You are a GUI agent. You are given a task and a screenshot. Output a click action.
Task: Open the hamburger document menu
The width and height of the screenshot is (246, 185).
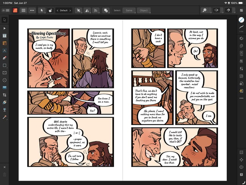(23, 10)
